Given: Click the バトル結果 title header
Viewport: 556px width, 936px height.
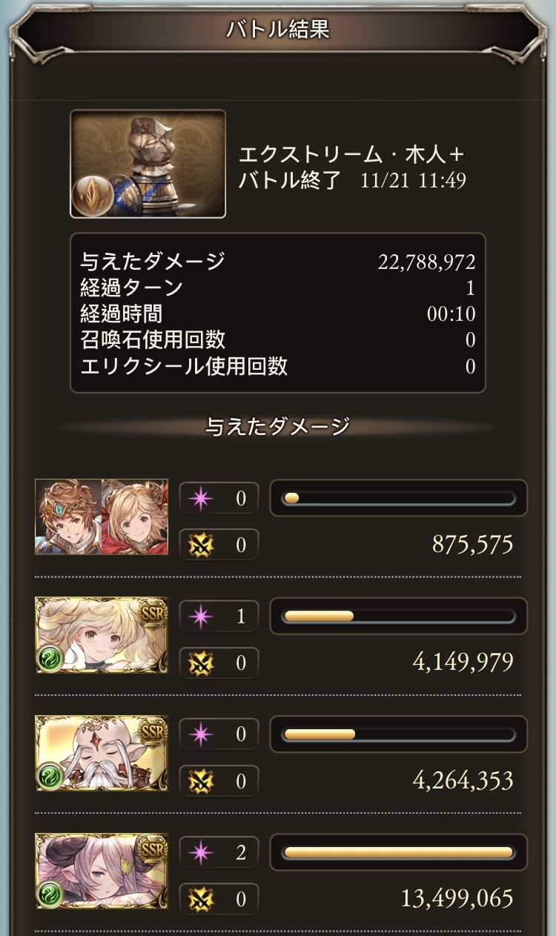Looking at the screenshot, I should coord(278,30).
